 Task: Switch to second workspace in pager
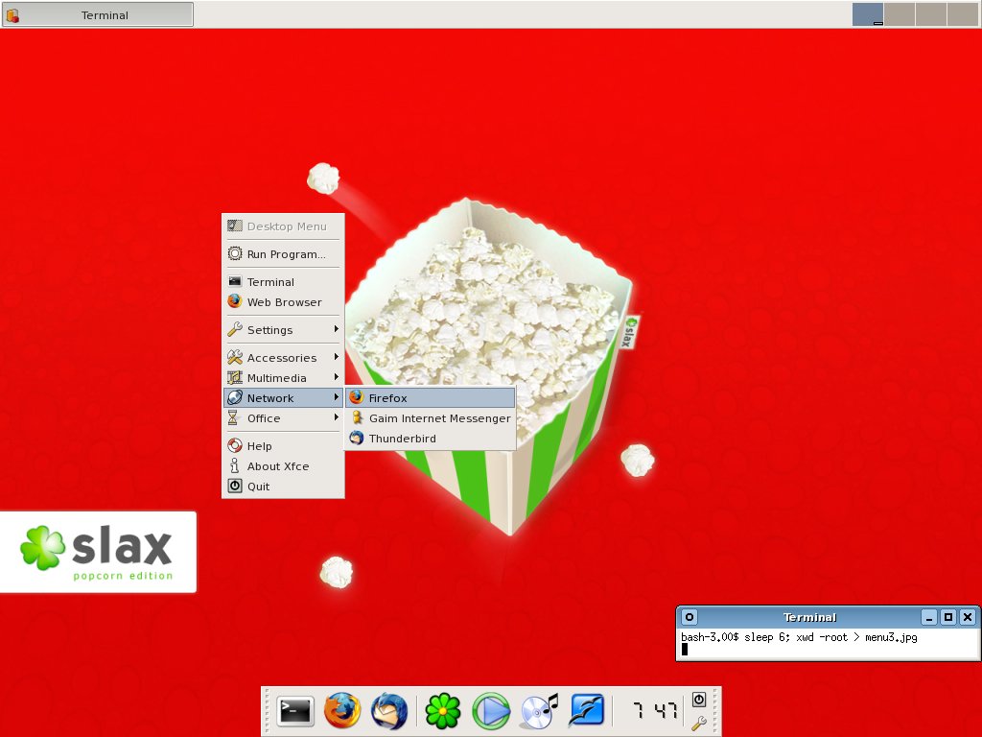coord(900,14)
